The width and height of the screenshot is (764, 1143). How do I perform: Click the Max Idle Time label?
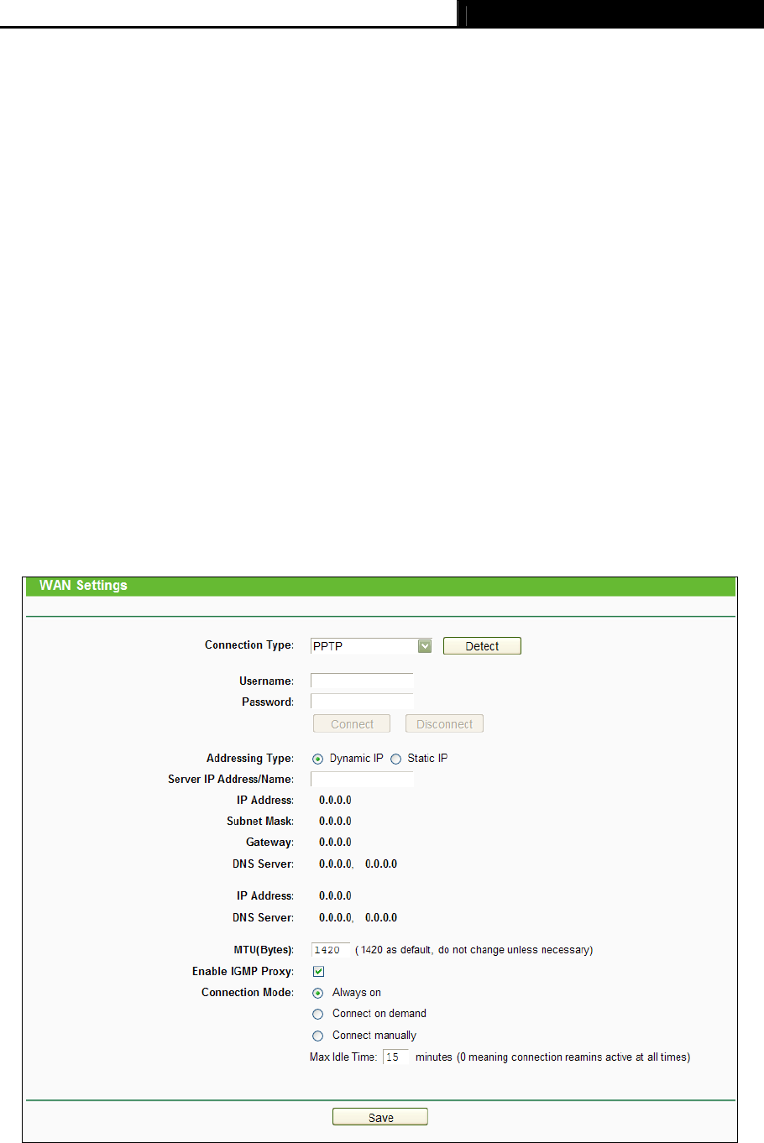click(x=343, y=1057)
